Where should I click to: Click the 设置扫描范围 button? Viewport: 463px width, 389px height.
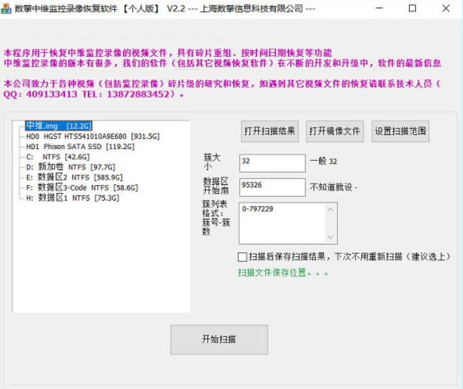point(400,131)
